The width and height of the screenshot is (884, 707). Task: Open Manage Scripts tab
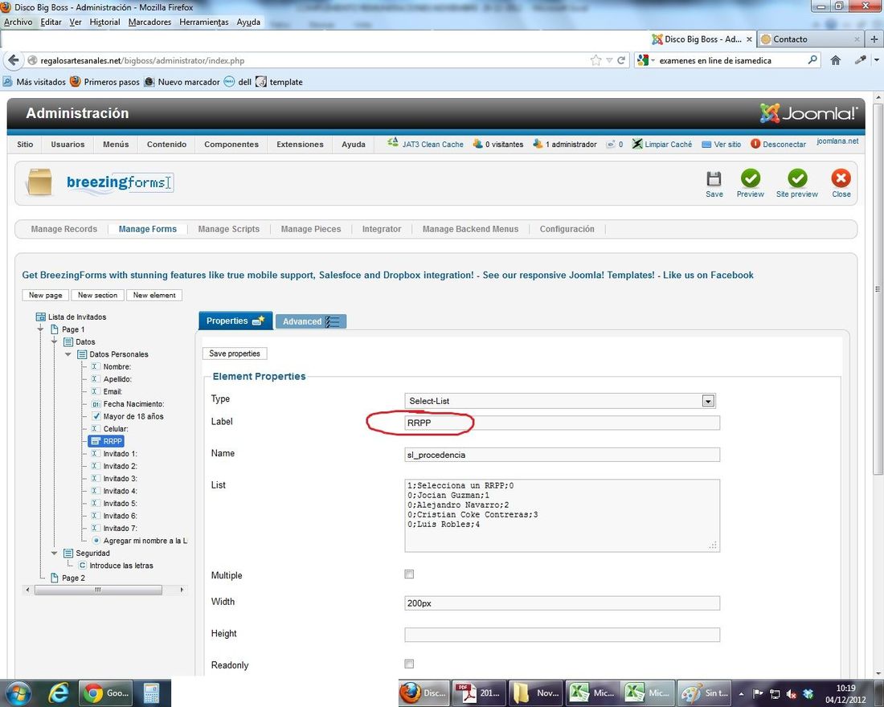pos(229,229)
